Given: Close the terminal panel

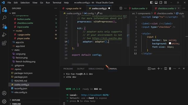Looking at the screenshot, I should (x=184, y=69).
